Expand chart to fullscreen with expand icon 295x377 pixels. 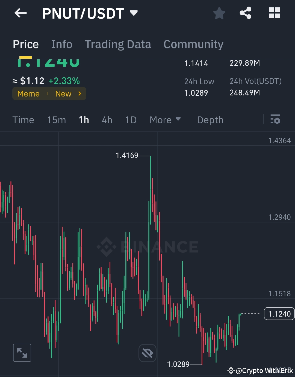point(22,353)
